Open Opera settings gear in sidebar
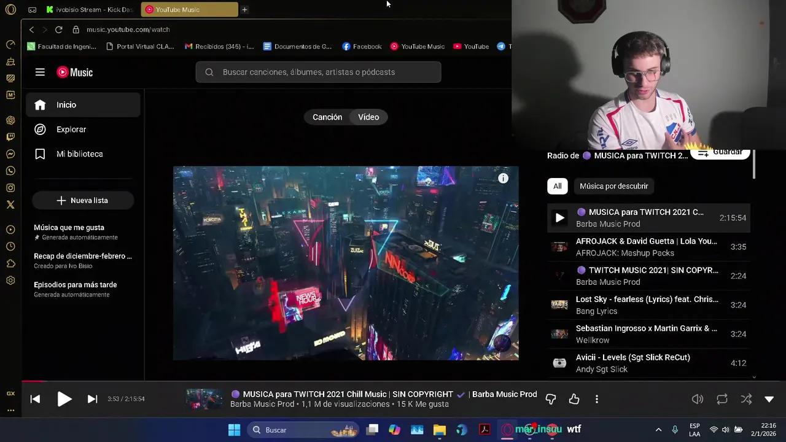Screen dimensions: 786x442 [10, 281]
